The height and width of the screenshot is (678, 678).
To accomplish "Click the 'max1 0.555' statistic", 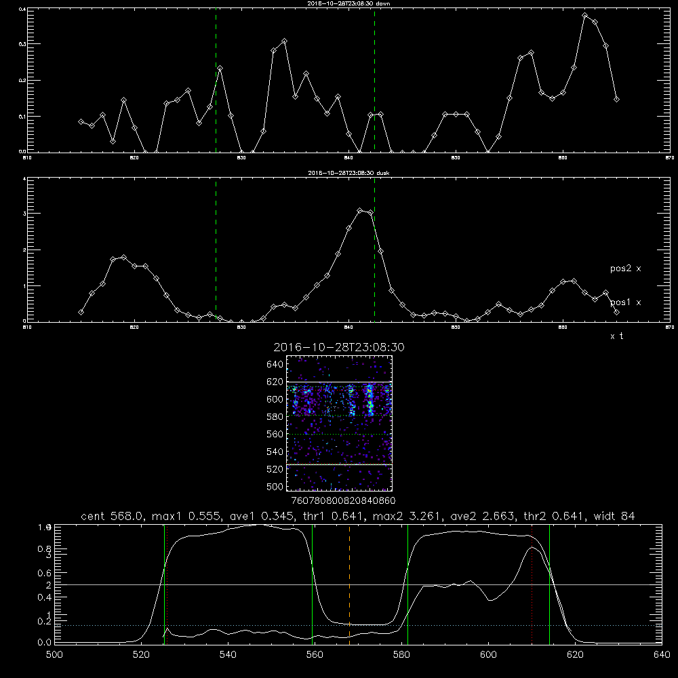I will click(187, 516).
